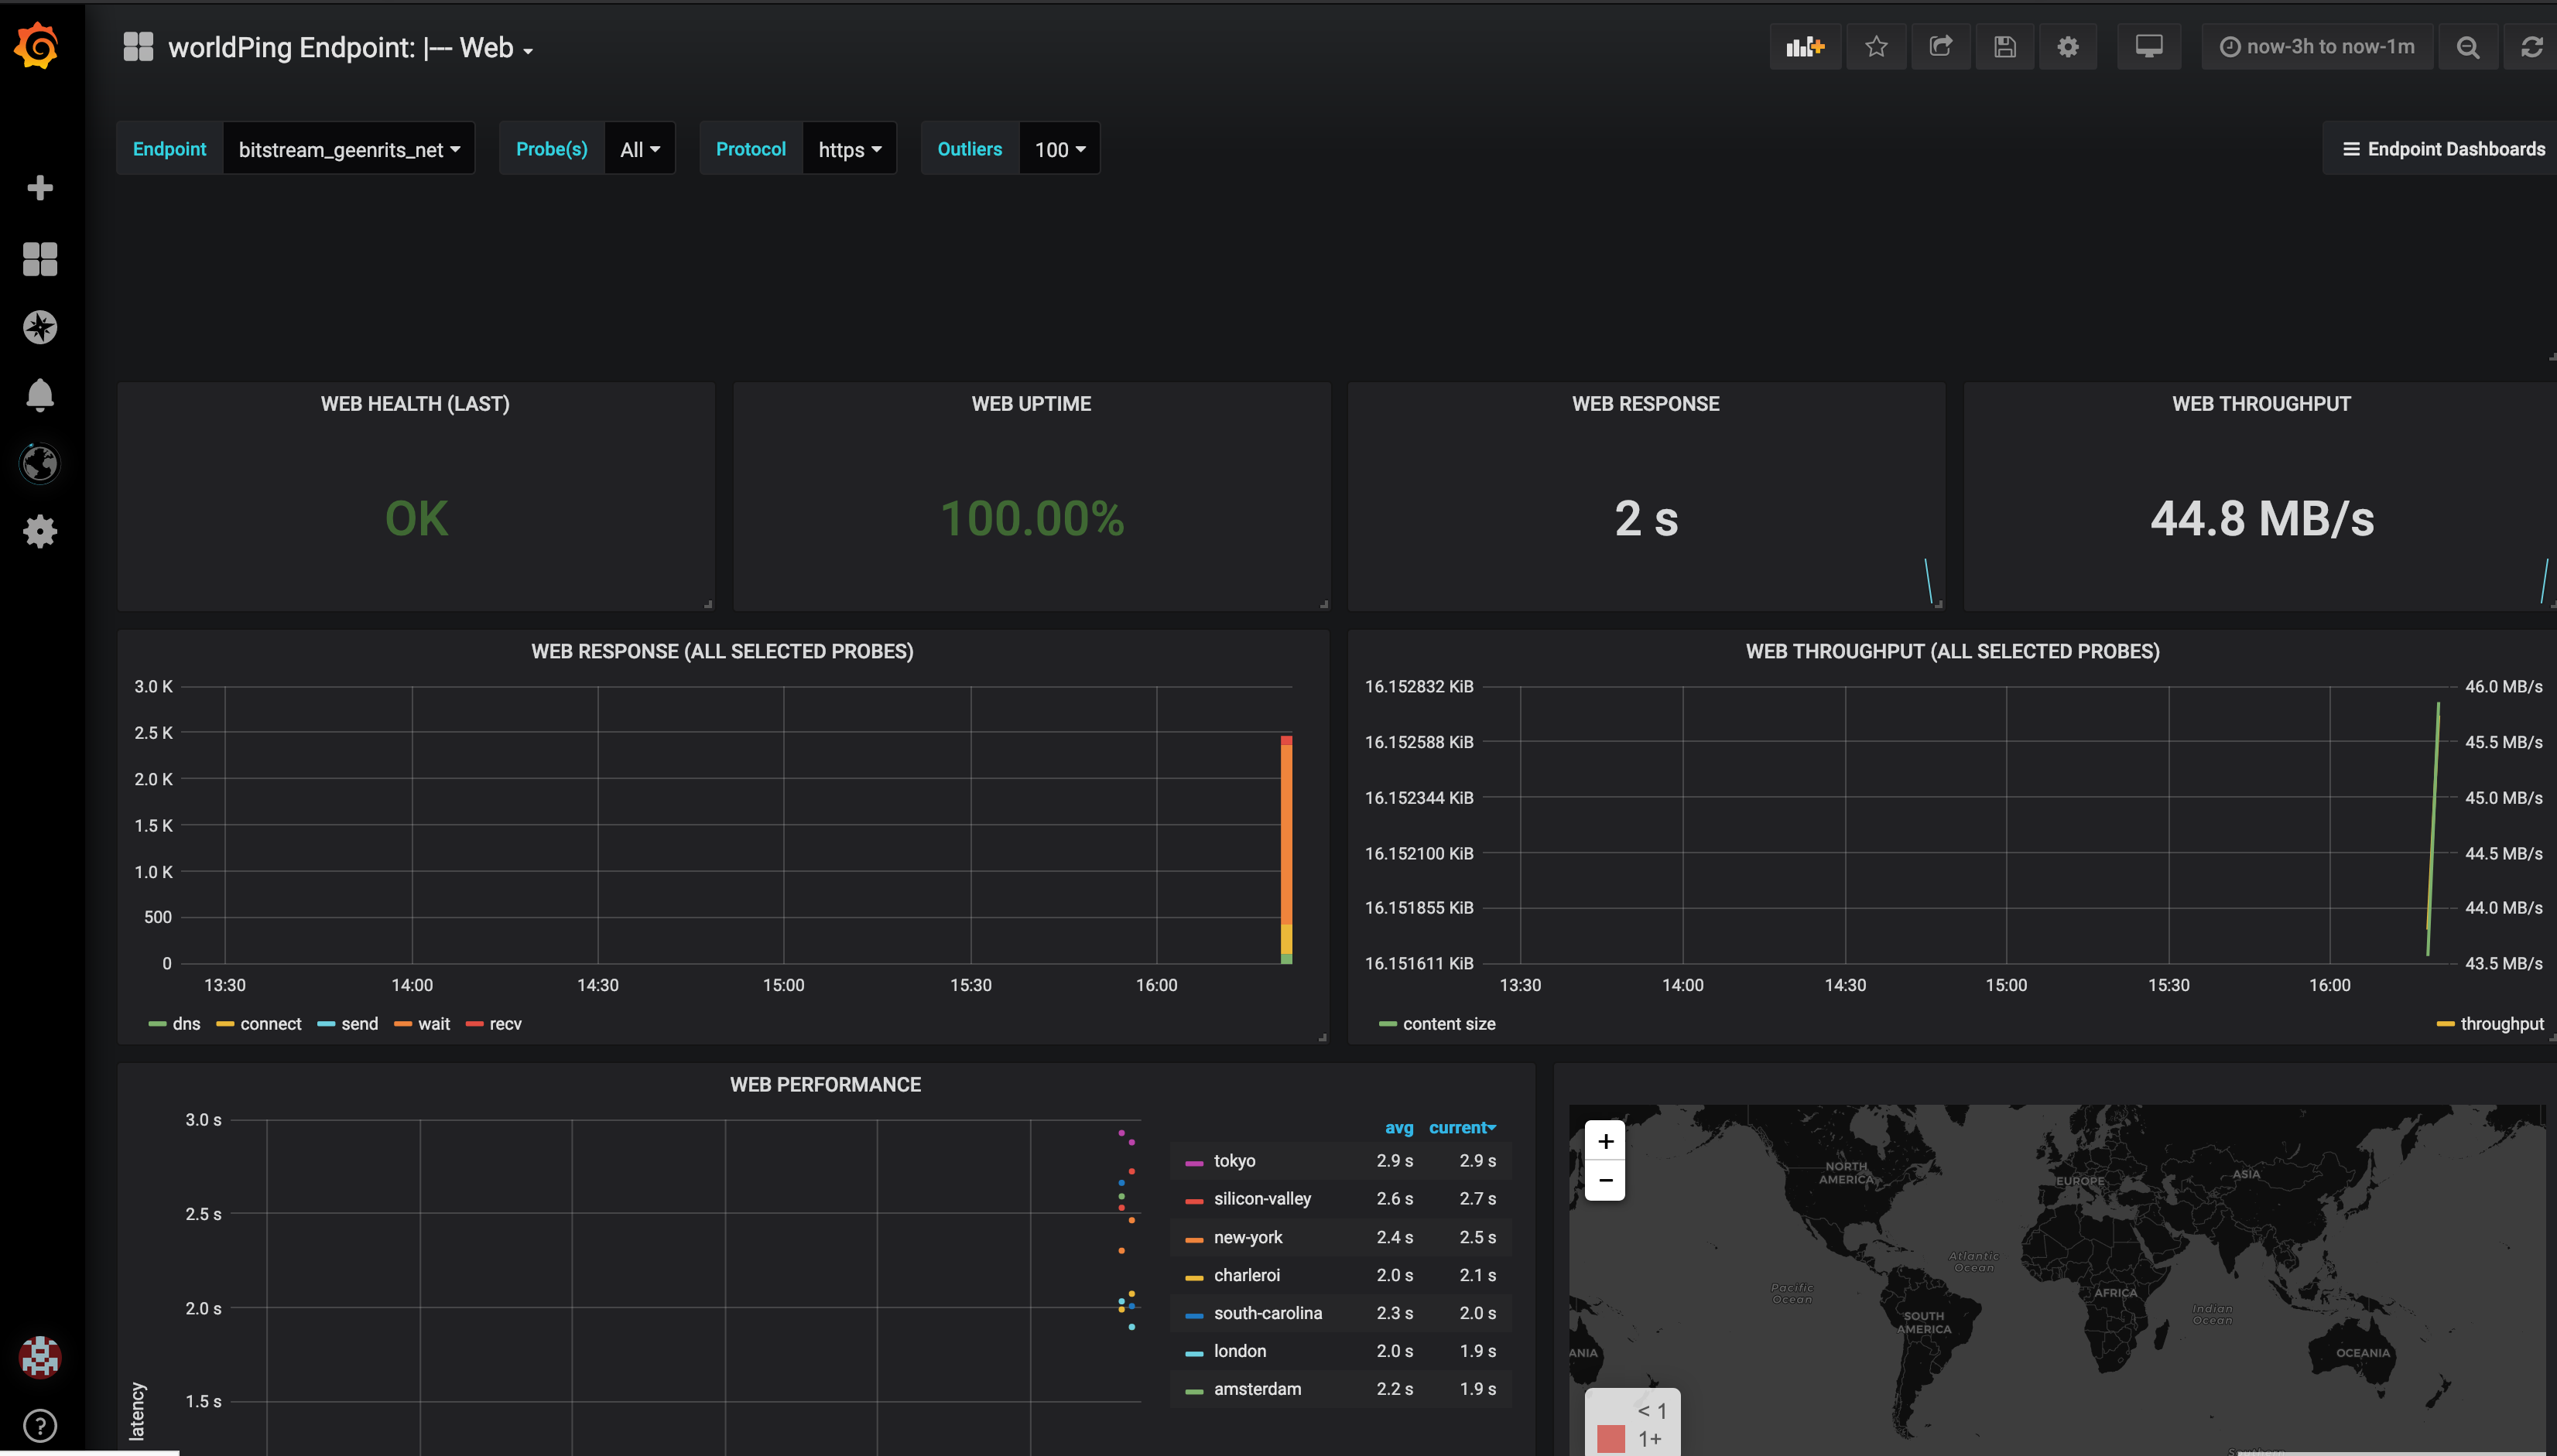Open Alerting from the sidebar bell icon
The height and width of the screenshot is (1456, 2557).
pos(40,395)
